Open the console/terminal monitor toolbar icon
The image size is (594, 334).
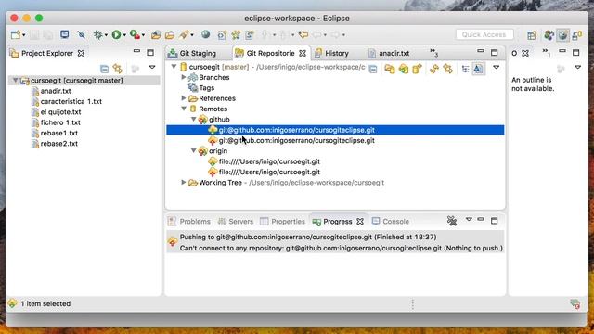click(65, 34)
